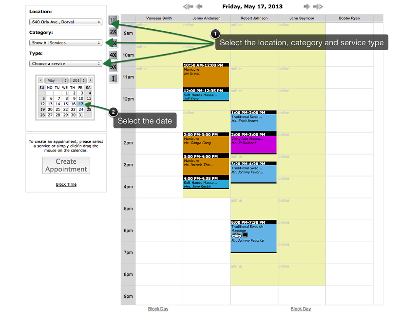Open the Location dropdown
The image size is (399, 329).
coord(66,22)
